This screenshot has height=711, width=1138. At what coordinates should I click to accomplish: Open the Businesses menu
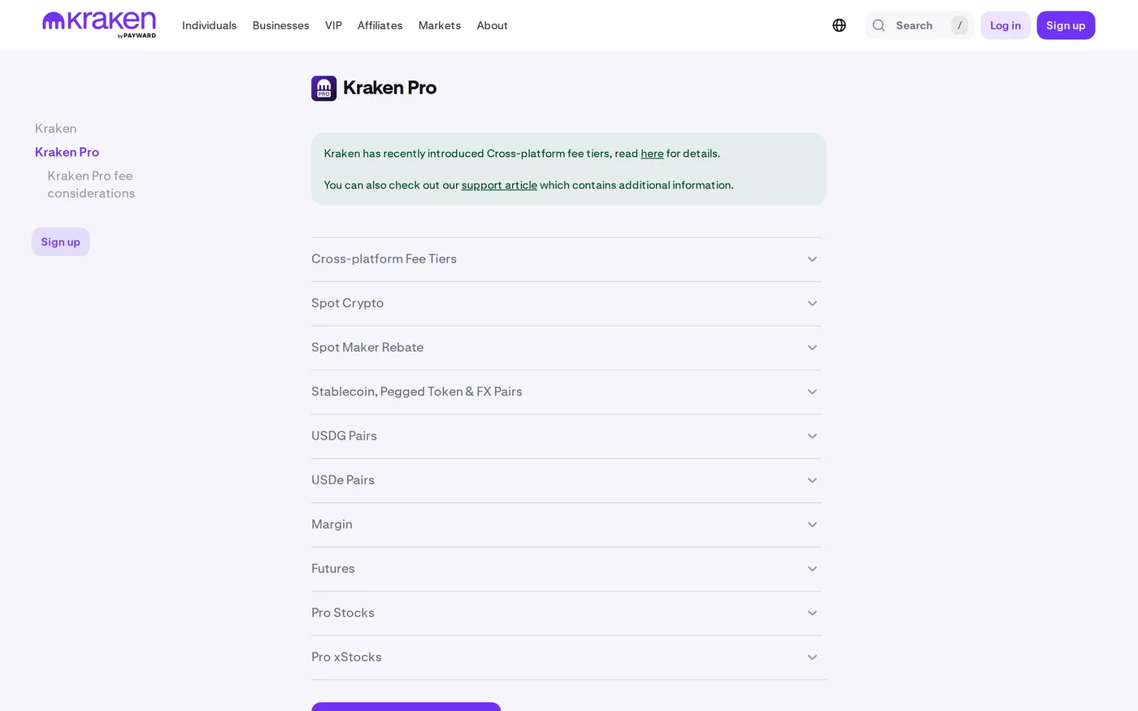280,25
